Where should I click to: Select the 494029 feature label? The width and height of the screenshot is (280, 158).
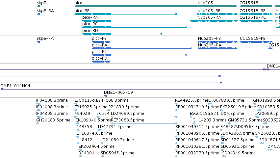point(82,114)
